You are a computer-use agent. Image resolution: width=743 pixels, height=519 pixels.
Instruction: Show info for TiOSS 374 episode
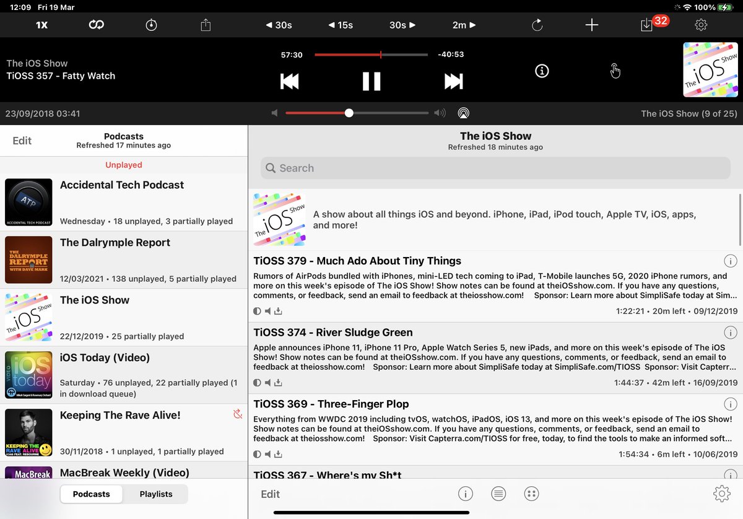click(x=730, y=333)
